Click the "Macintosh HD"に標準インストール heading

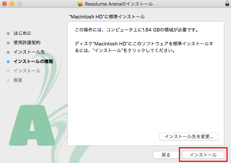point(107,17)
